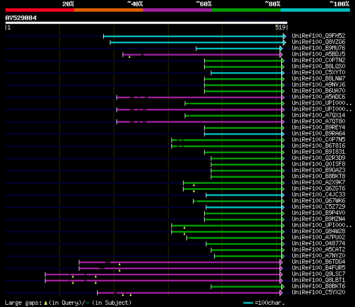Image resolution: width=355 pixels, height=307 pixels.
Task: Open hit UniRef100_C0PTN2
Action: click(318, 61)
